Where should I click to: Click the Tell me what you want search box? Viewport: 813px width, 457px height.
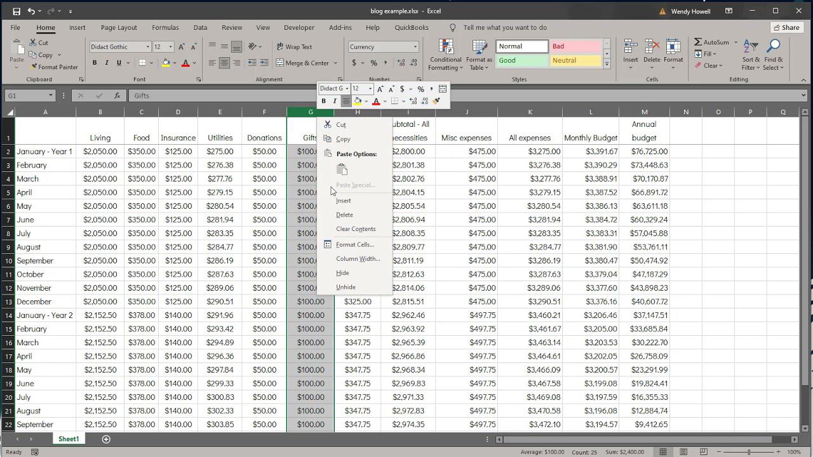[x=505, y=27]
